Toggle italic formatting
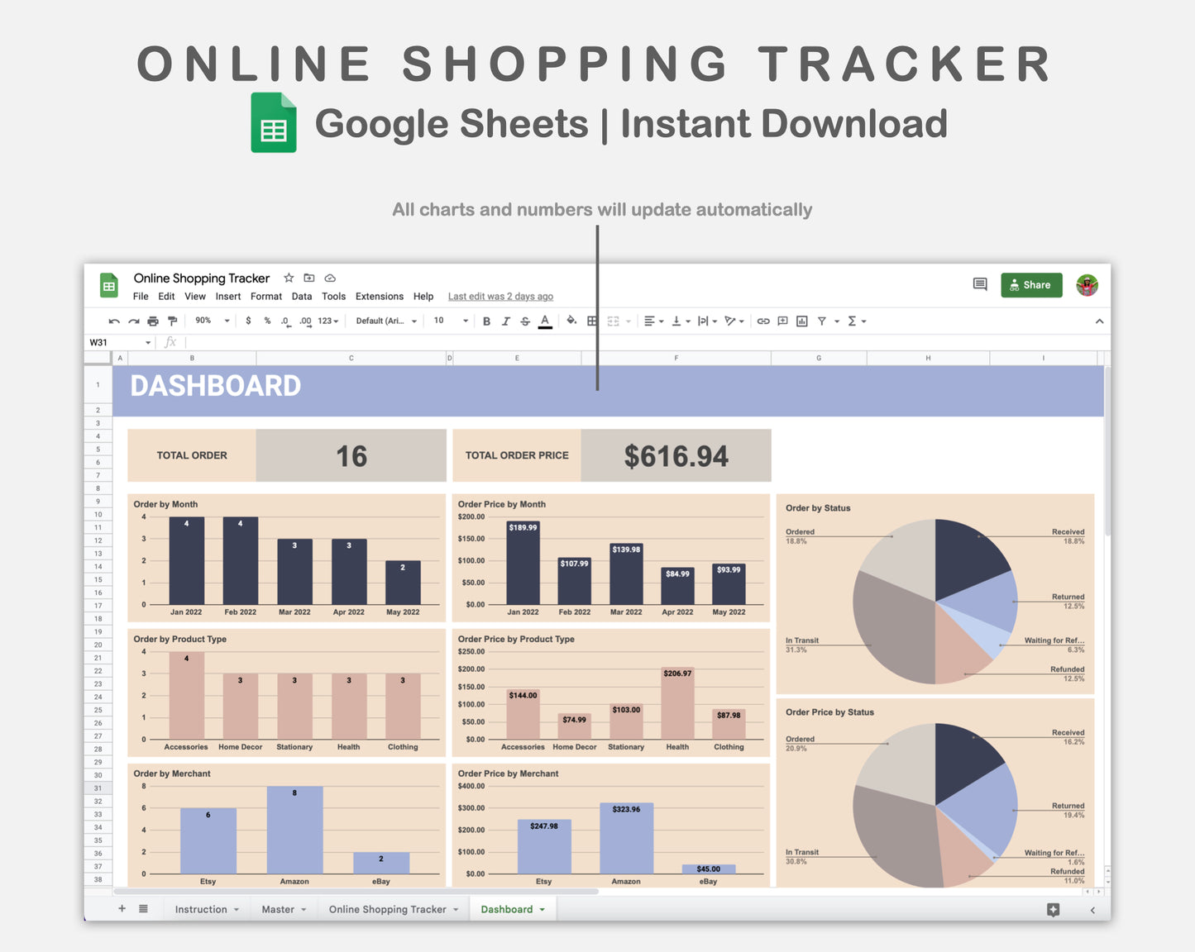This screenshot has height=952, width=1195. pyautogui.click(x=505, y=321)
